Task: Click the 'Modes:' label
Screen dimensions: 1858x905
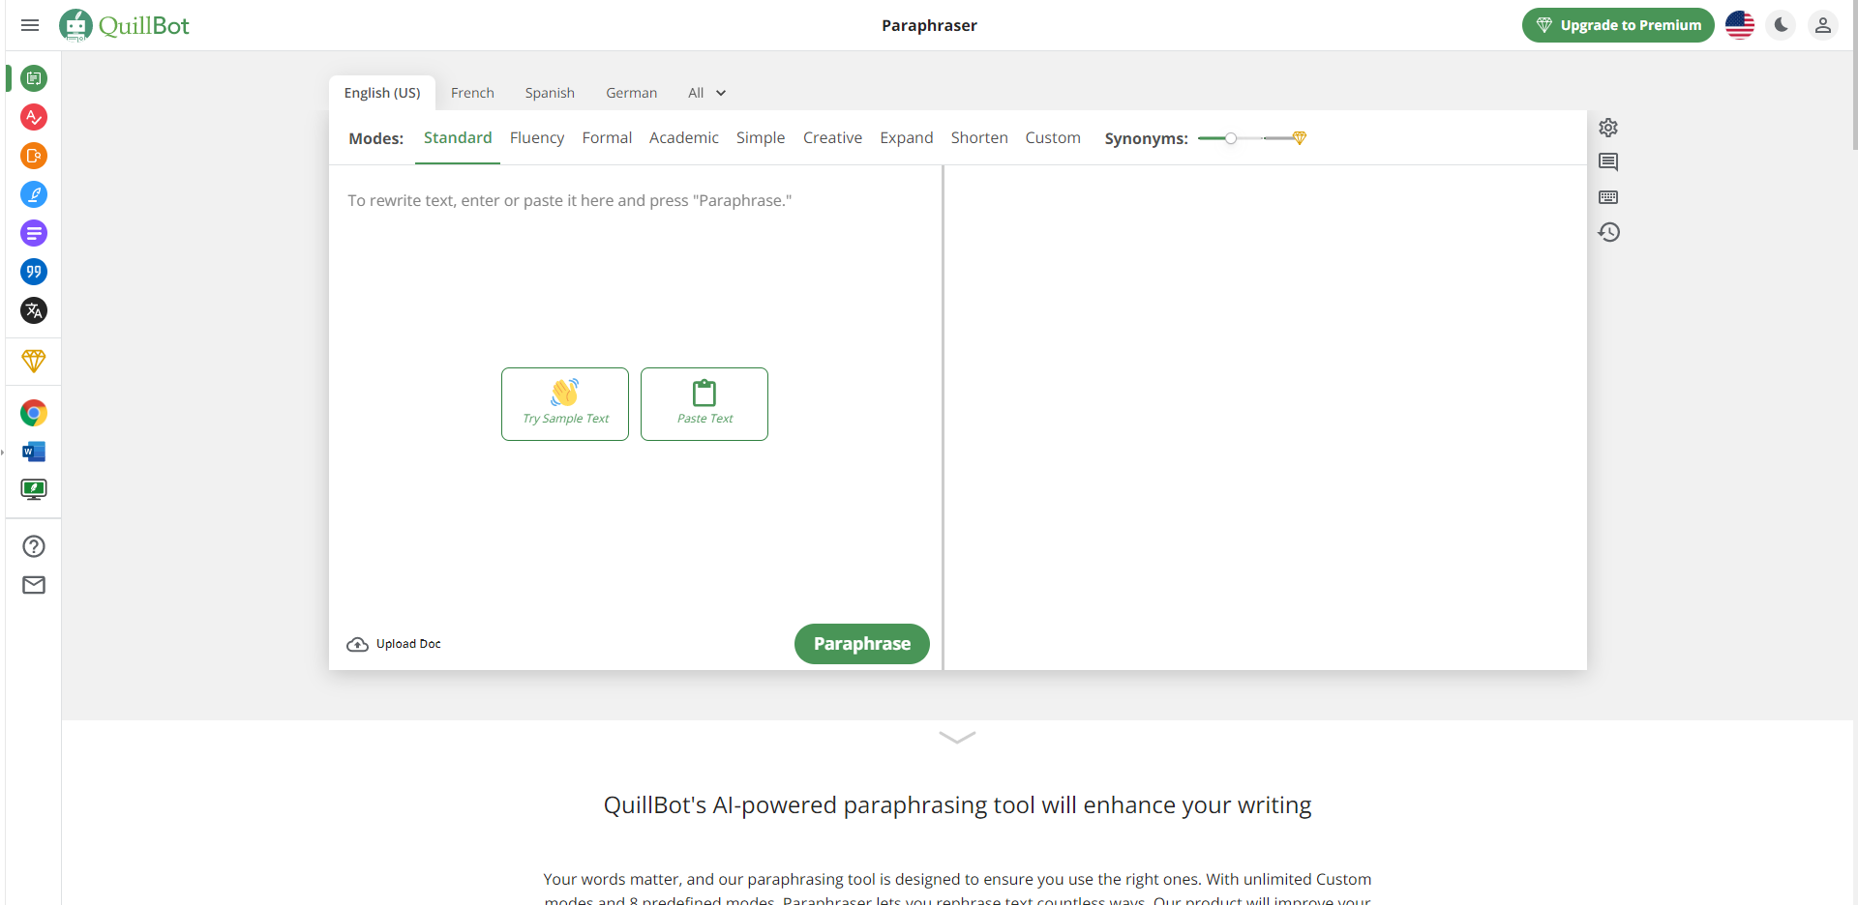Action: (x=375, y=138)
